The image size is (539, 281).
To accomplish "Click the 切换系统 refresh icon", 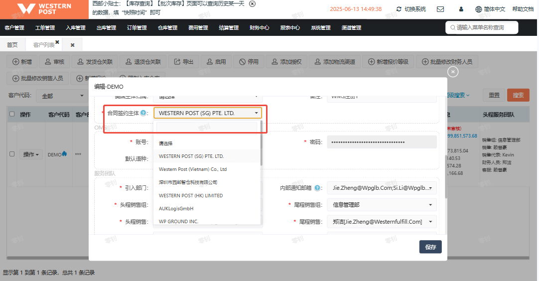I will click(x=399, y=9).
